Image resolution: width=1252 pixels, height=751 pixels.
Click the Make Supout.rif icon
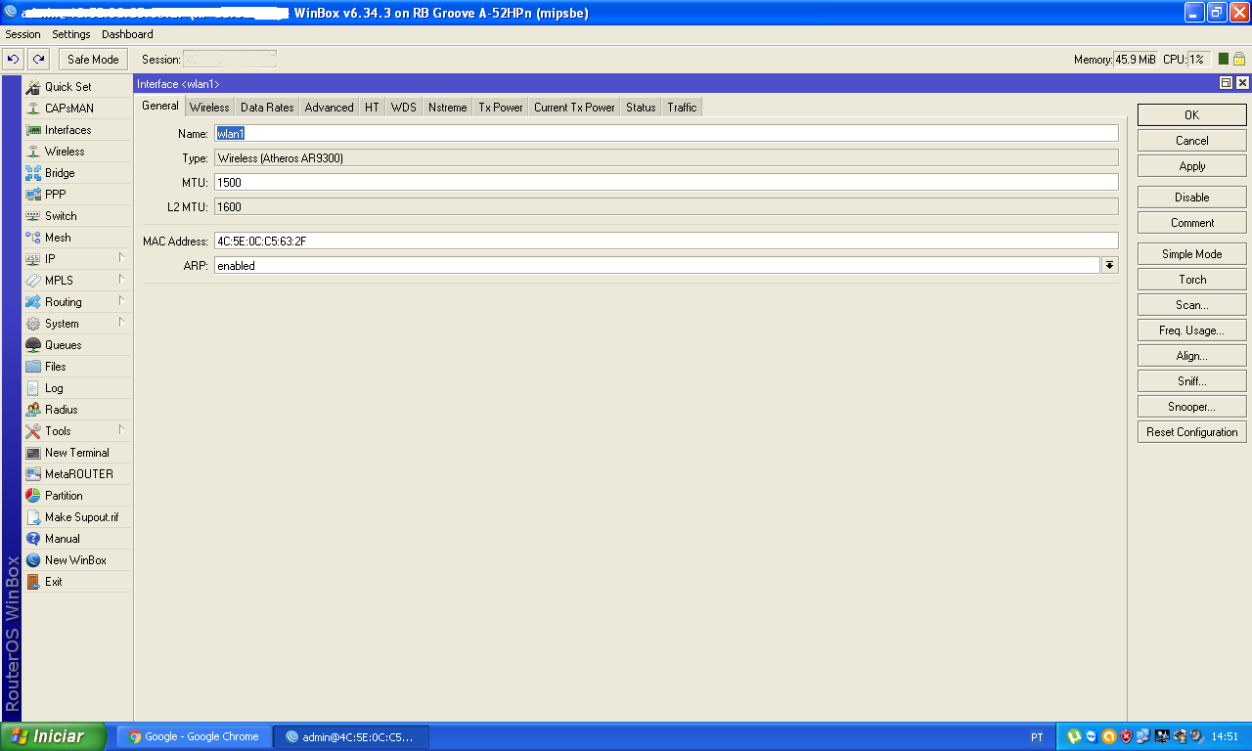tap(33, 517)
